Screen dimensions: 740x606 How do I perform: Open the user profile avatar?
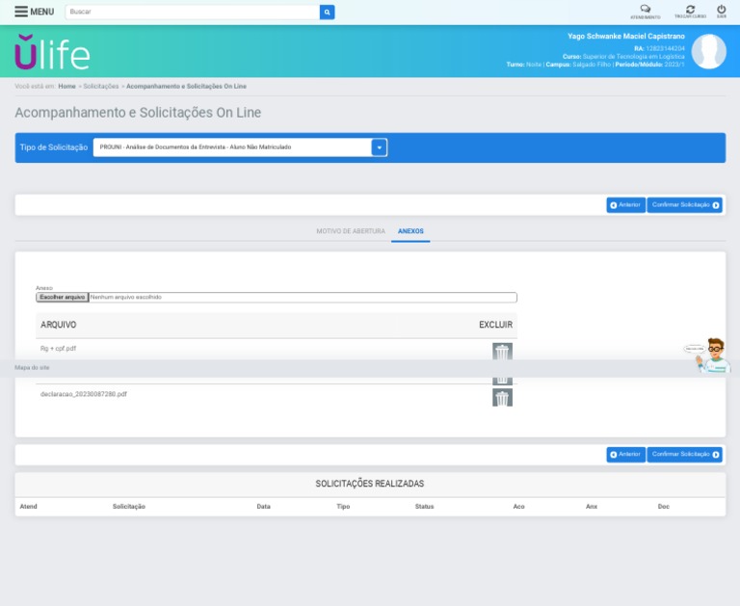pos(708,51)
